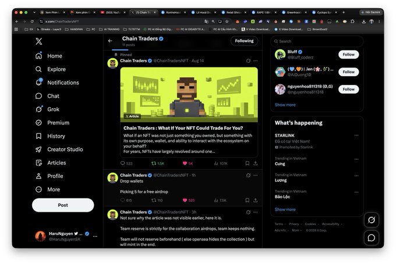Switch to the Cyclops Ey tab
Viewport: 396px width, 264px height.
click(x=324, y=12)
